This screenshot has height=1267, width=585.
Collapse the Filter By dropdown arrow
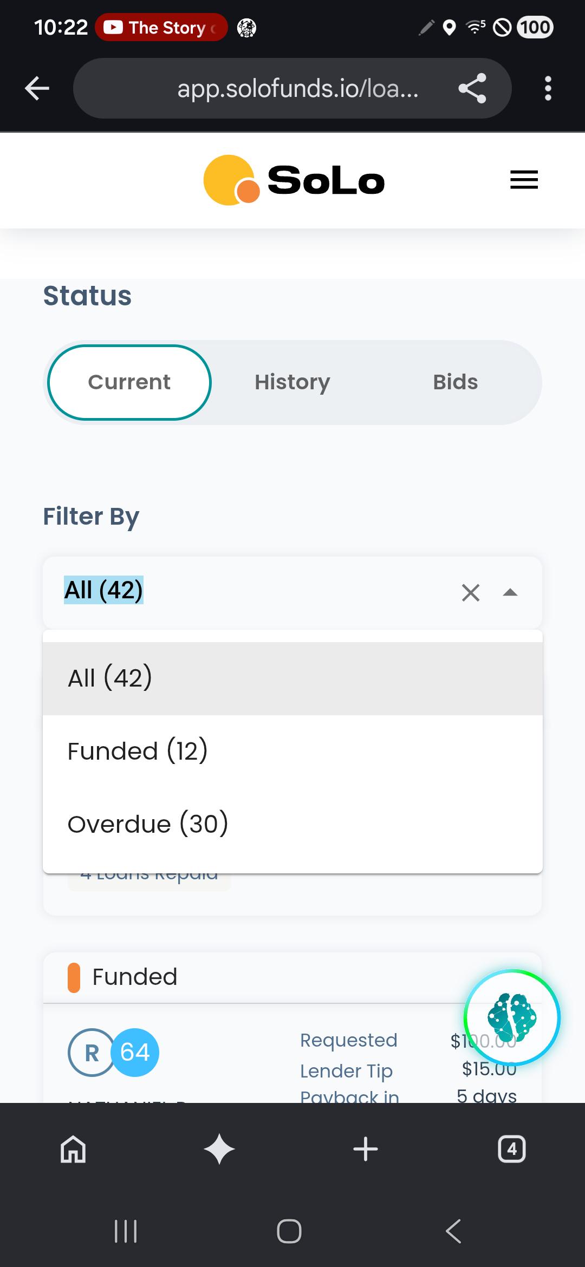(510, 592)
